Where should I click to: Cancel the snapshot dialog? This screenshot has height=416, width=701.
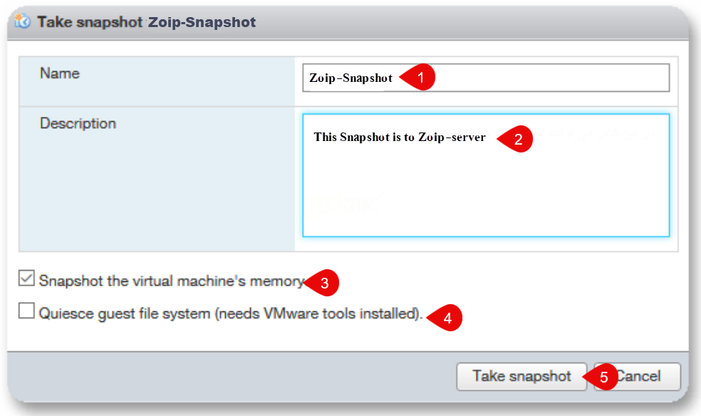(x=638, y=376)
